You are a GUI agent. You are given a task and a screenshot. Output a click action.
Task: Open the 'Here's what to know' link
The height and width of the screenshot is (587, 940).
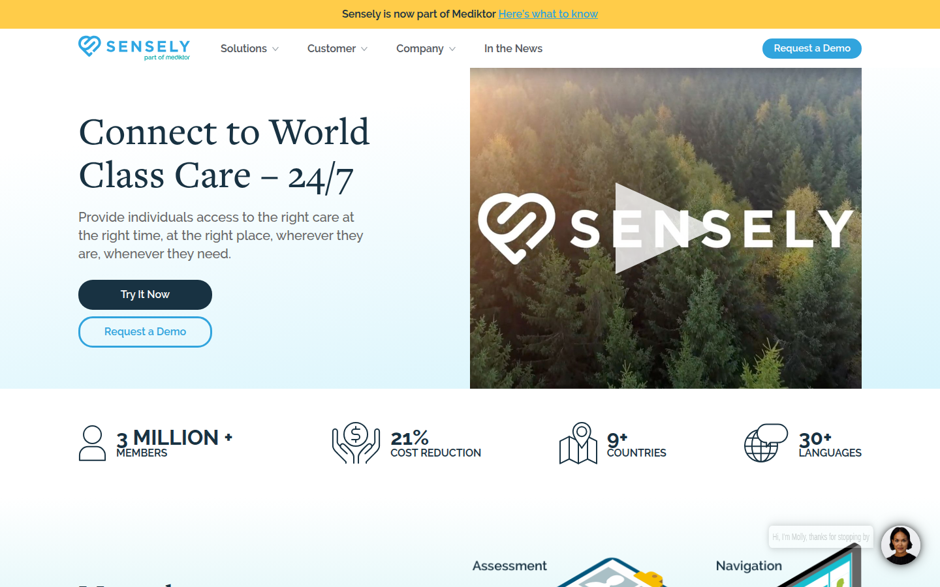pos(548,14)
